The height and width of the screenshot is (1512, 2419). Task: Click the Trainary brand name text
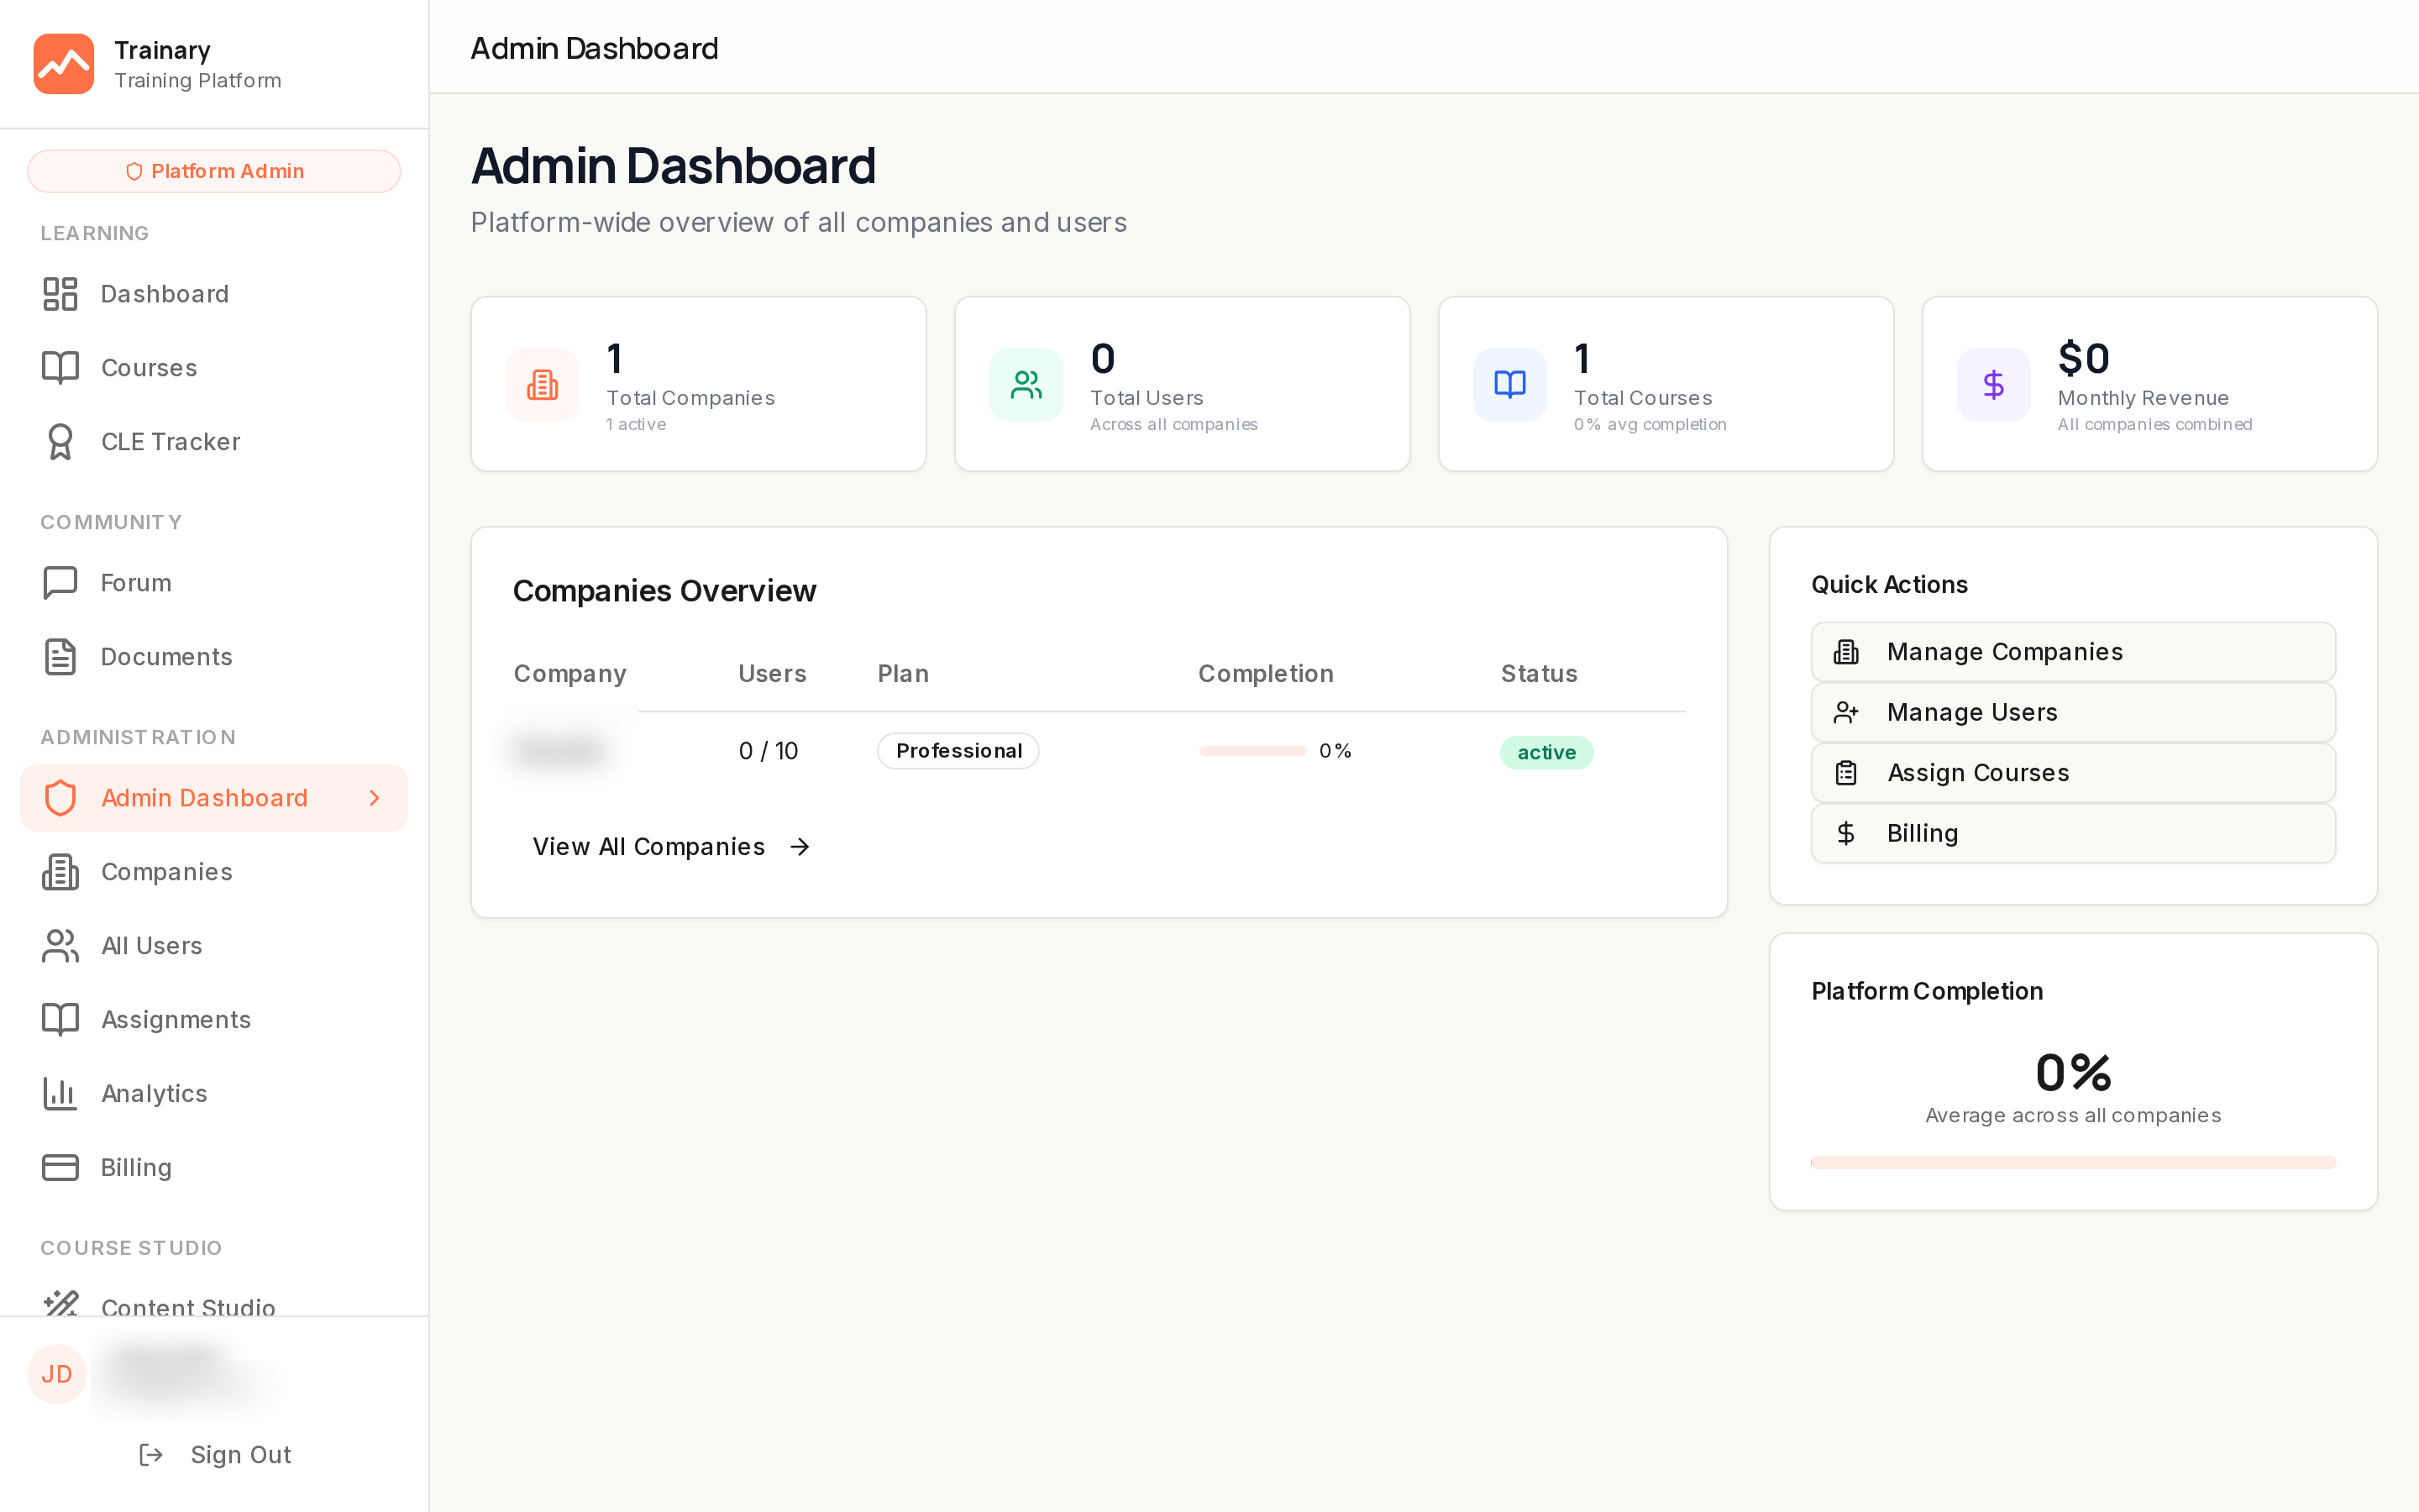(162, 50)
